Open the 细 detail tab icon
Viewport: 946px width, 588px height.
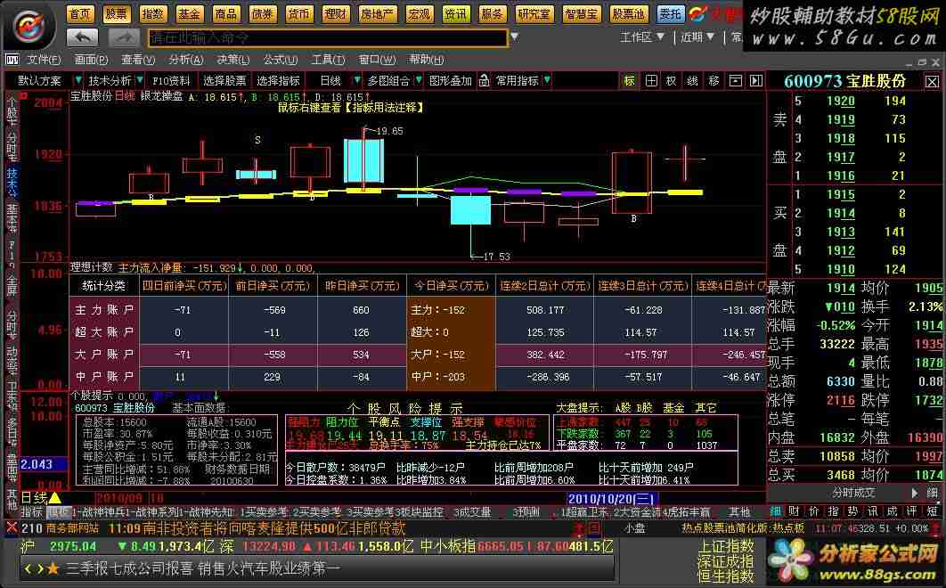(775, 511)
